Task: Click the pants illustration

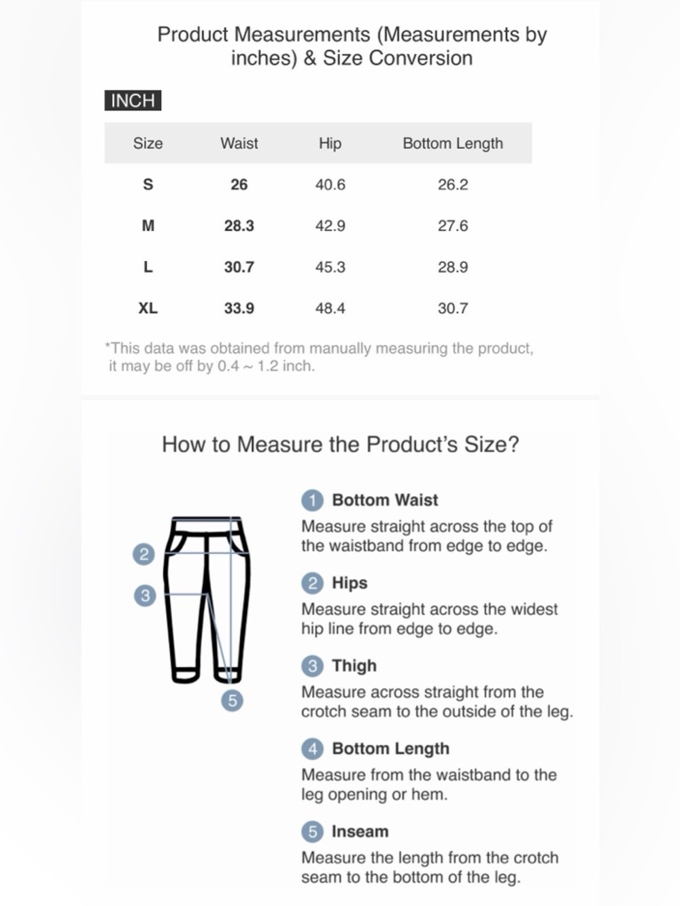Action: [208, 599]
